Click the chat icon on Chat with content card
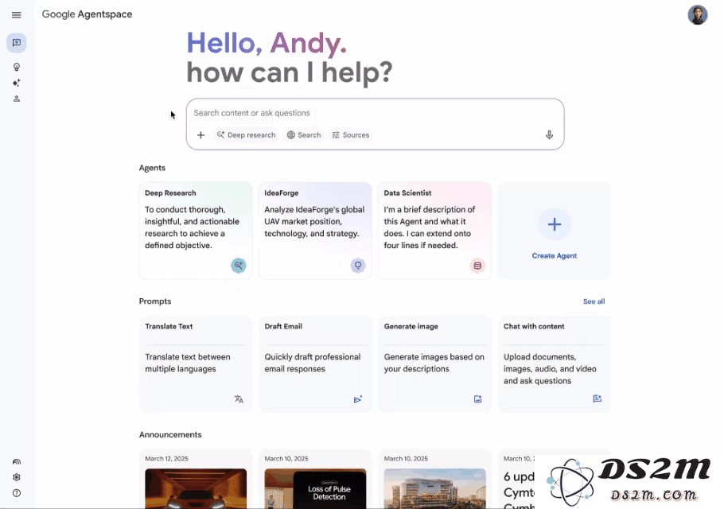This screenshot has width=724, height=509. (x=597, y=398)
